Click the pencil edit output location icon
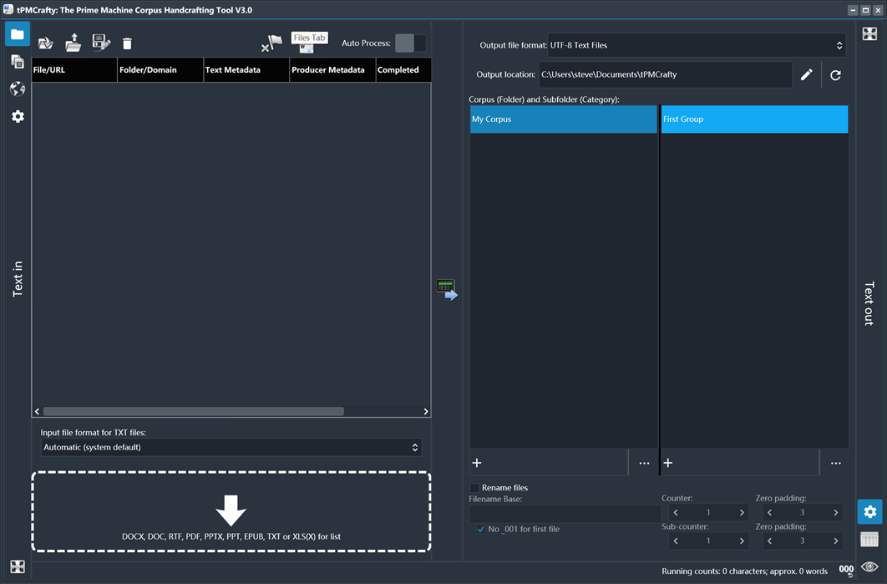 (807, 74)
